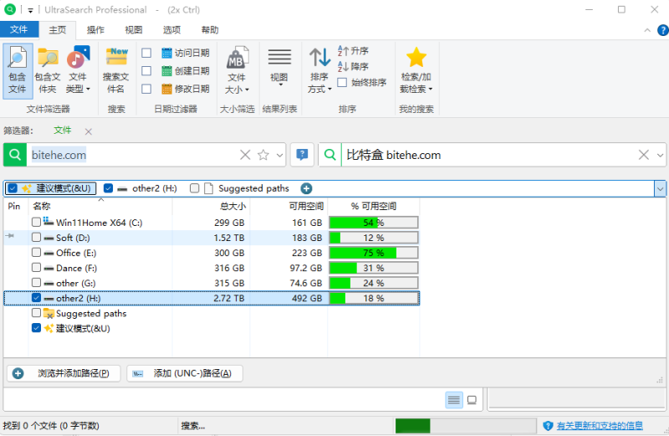
Task: Click the green search button for filename
Action: [x=15, y=155]
